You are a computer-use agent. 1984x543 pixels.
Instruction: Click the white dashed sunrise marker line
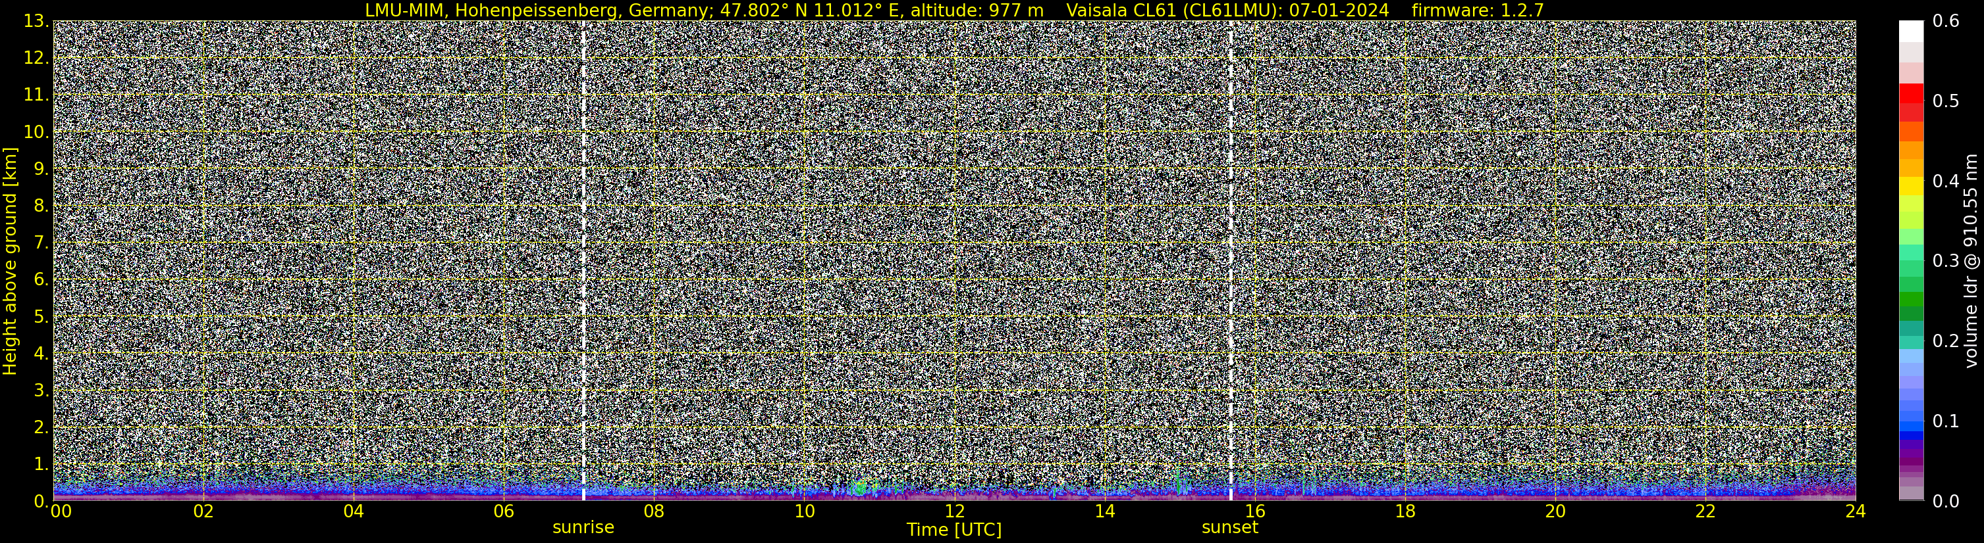[583, 261]
